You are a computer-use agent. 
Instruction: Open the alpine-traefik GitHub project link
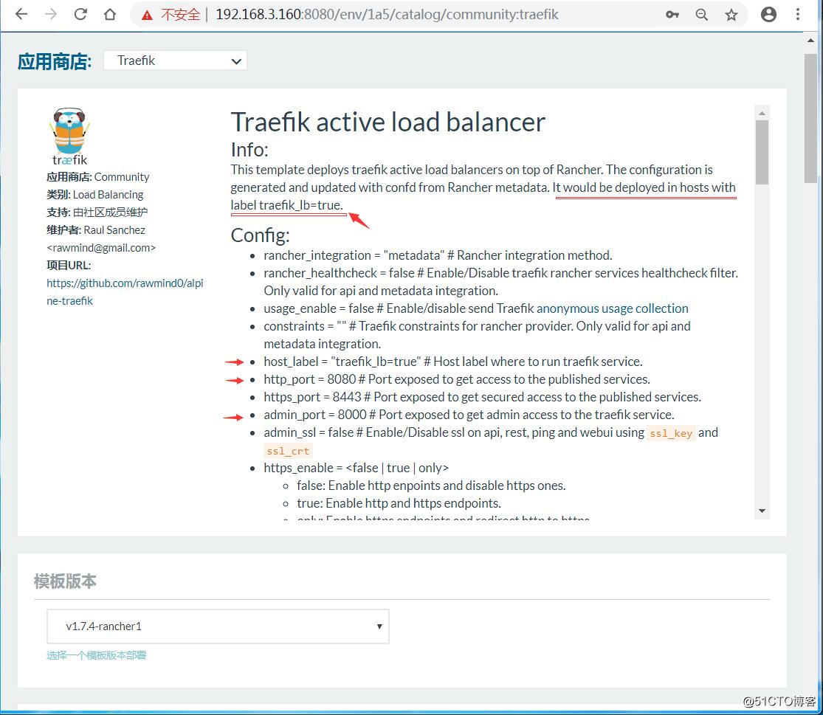pyautogui.click(x=125, y=291)
